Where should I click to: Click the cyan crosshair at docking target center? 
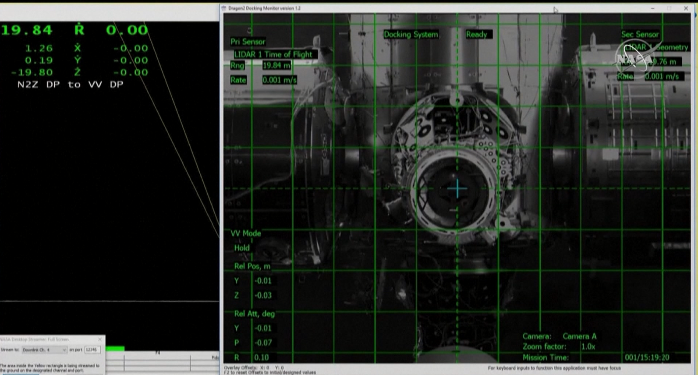(x=457, y=189)
